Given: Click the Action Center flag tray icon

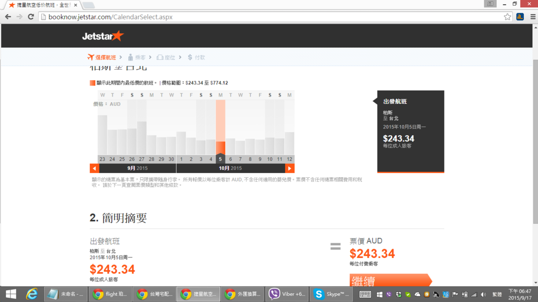Looking at the screenshot, I should click(455, 295).
